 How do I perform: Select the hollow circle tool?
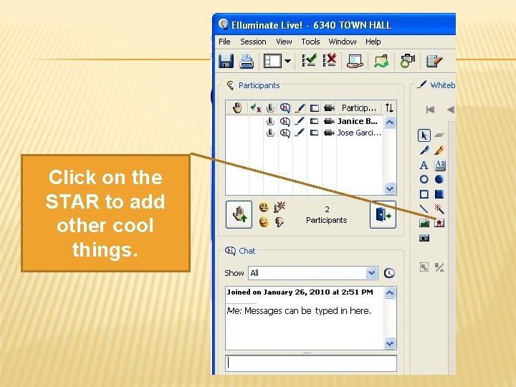[x=424, y=179]
